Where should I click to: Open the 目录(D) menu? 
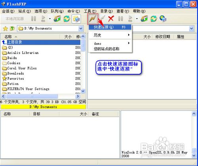coord(107,11)
